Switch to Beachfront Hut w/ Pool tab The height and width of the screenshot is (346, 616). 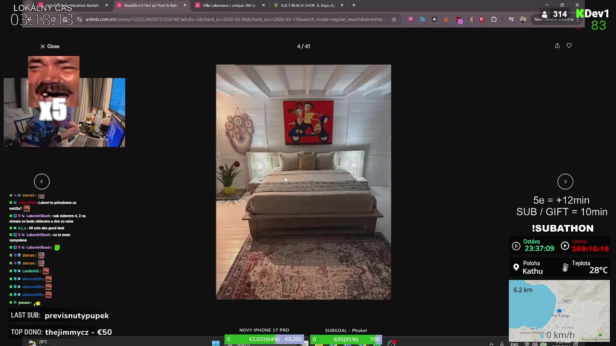pyautogui.click(x=151, y=5)
